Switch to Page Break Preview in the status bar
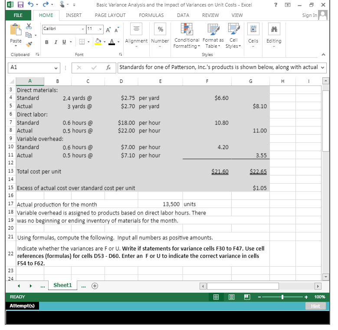Viewport: 338px width, 330px height. click(247, 297)
